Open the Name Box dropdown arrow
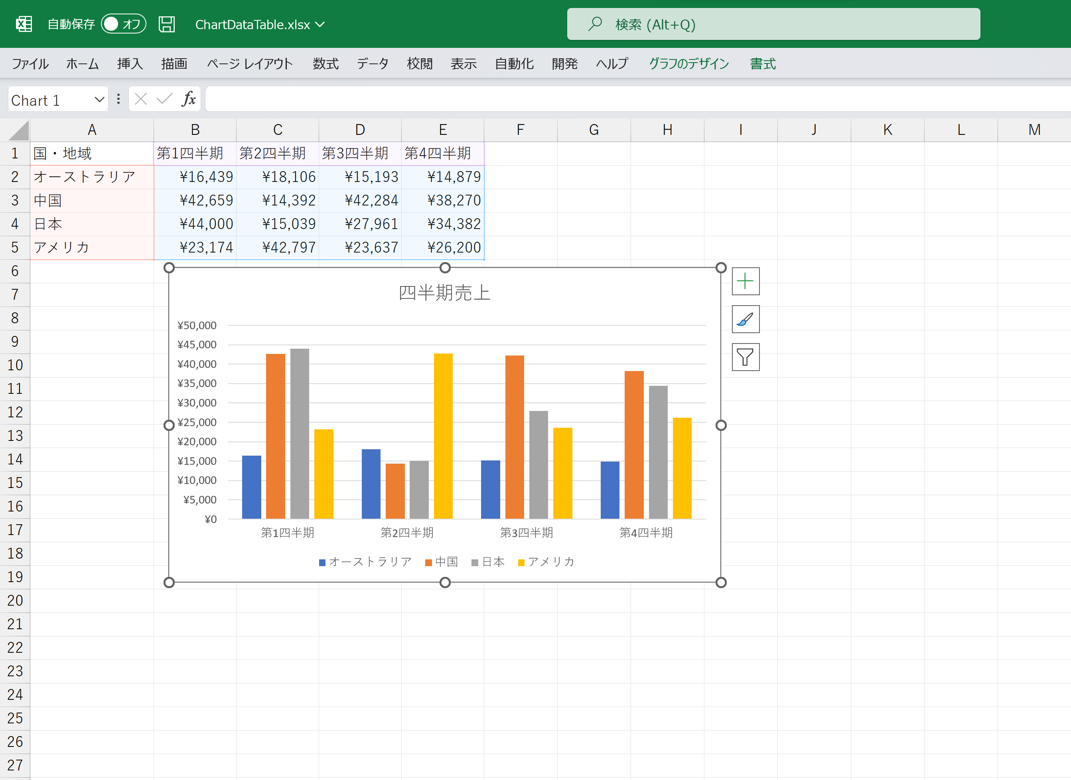1071x780 pixels. [x=99, y=100]
